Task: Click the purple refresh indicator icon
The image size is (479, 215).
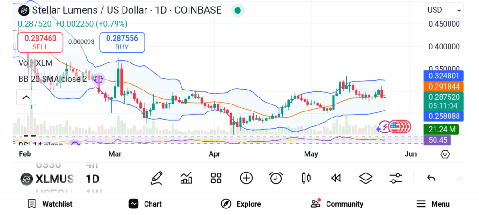Action: pyautogui.click(x=98, y=79)
